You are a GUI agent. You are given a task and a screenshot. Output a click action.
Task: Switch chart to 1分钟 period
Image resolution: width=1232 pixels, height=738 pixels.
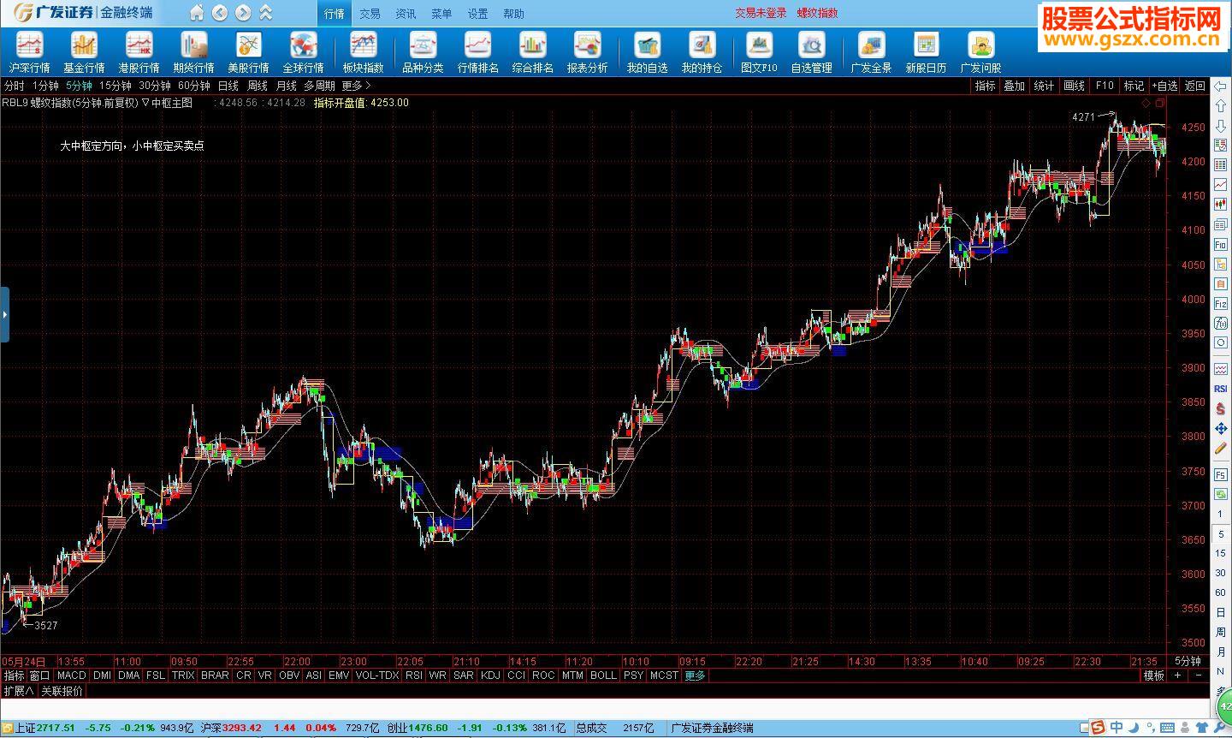(45, 86)
